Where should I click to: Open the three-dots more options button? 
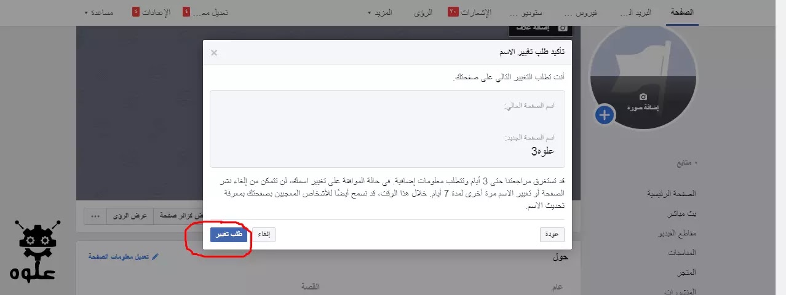pyautogui.click(x=95, y=216)
